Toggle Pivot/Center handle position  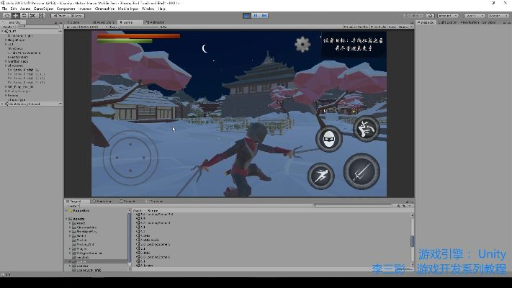coord(59,15)
